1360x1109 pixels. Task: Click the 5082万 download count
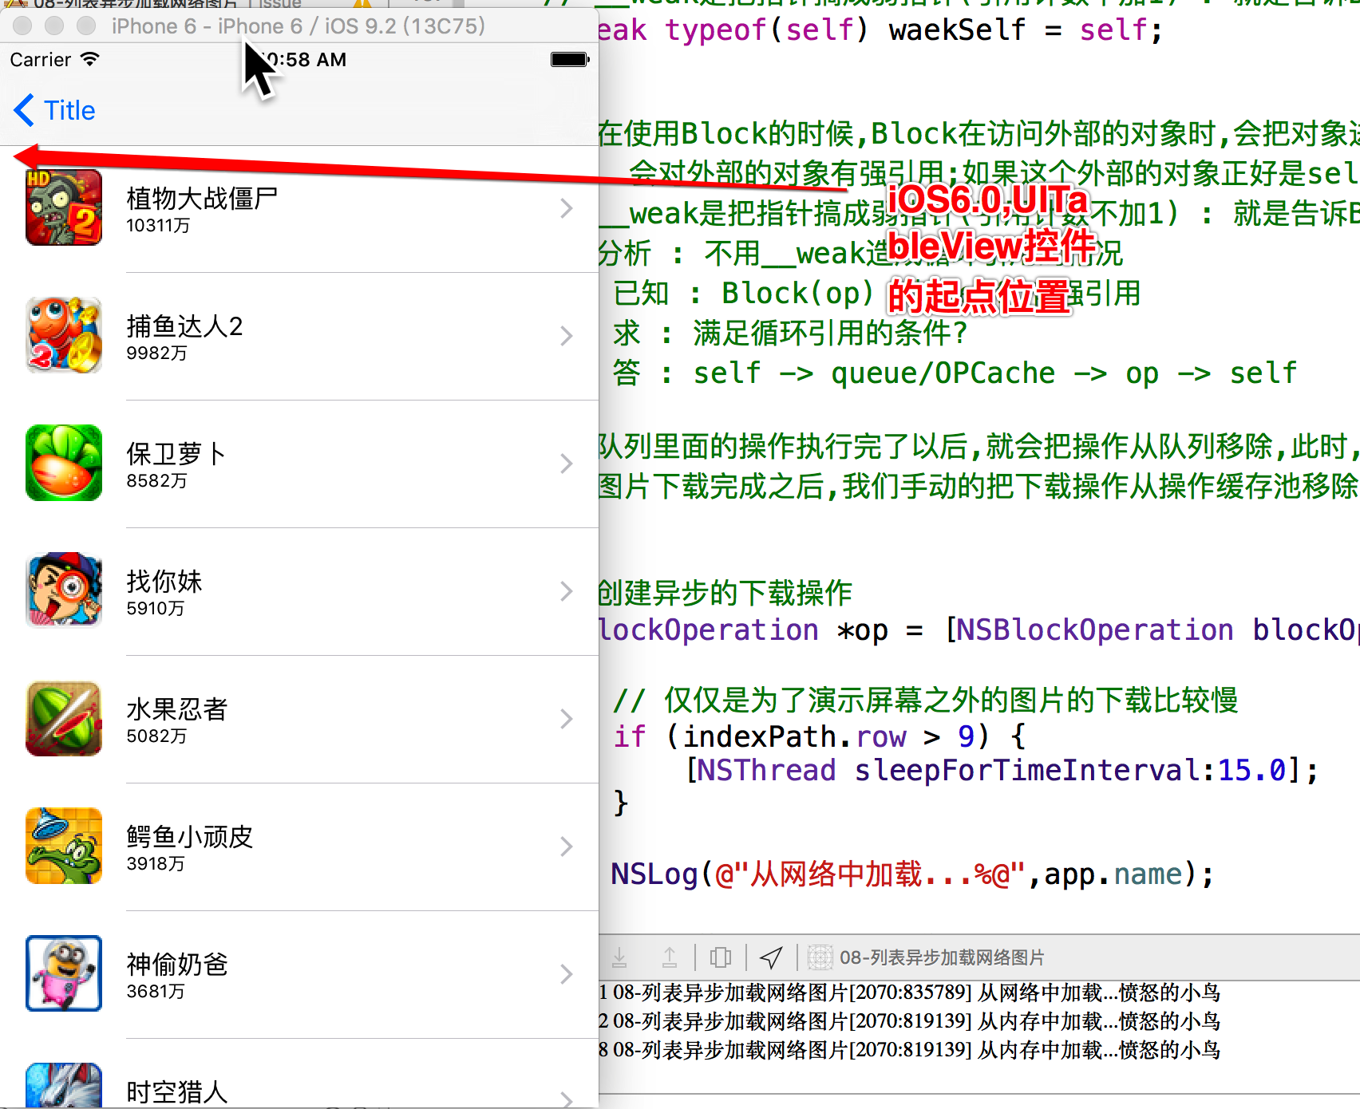tap(156, 736)
